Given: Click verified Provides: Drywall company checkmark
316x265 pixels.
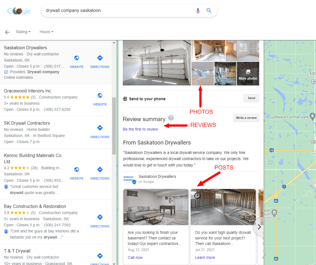Looking at the screenshot, I should (x=6, y=72).
